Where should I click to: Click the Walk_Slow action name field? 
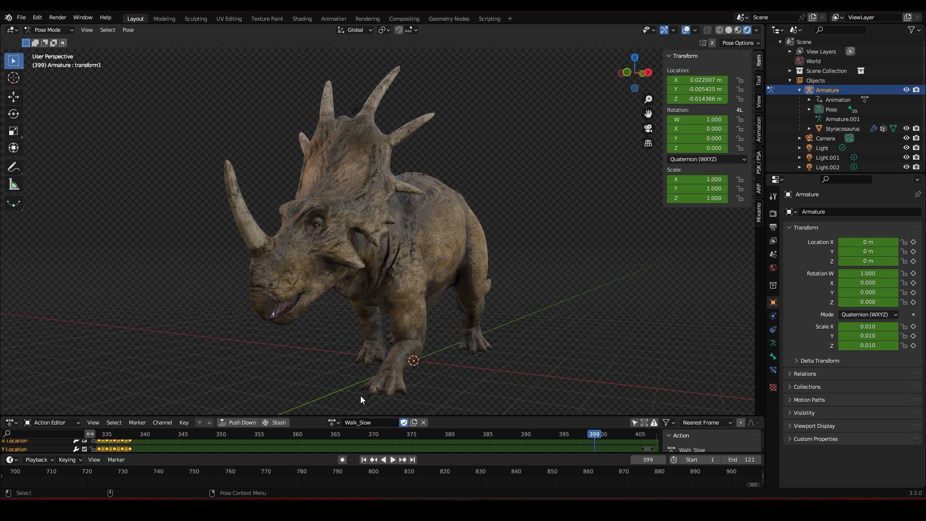tap(369, 423)
